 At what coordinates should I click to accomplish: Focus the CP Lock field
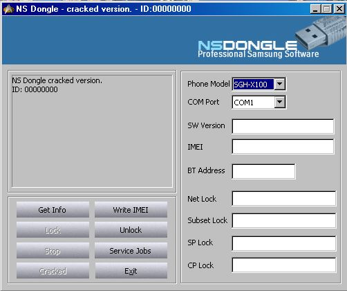click(x=284, y=265)
